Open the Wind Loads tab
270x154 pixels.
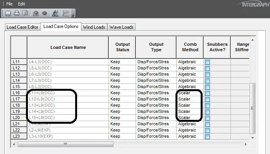tap(94, 27)
